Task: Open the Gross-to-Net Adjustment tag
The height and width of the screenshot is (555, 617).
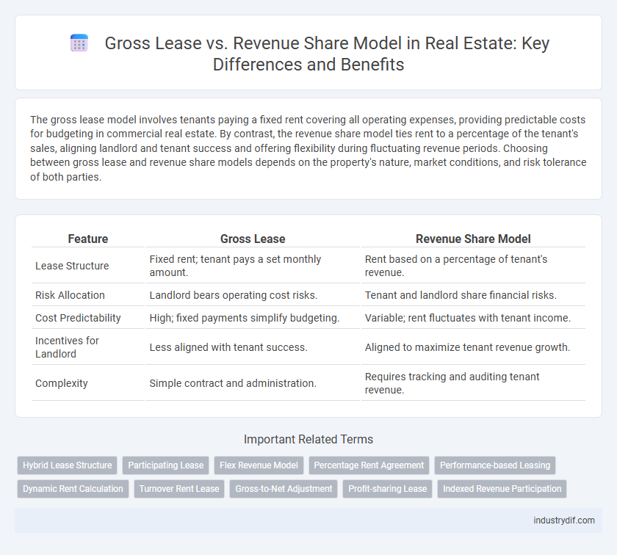Action: tap(284, 489)
